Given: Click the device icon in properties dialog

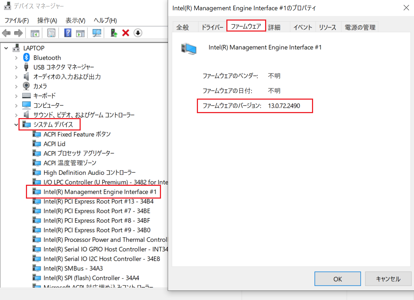Looking at the screenshot, I should (189, 49).
